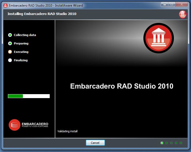Click the small red logo in header

(183, 14)
